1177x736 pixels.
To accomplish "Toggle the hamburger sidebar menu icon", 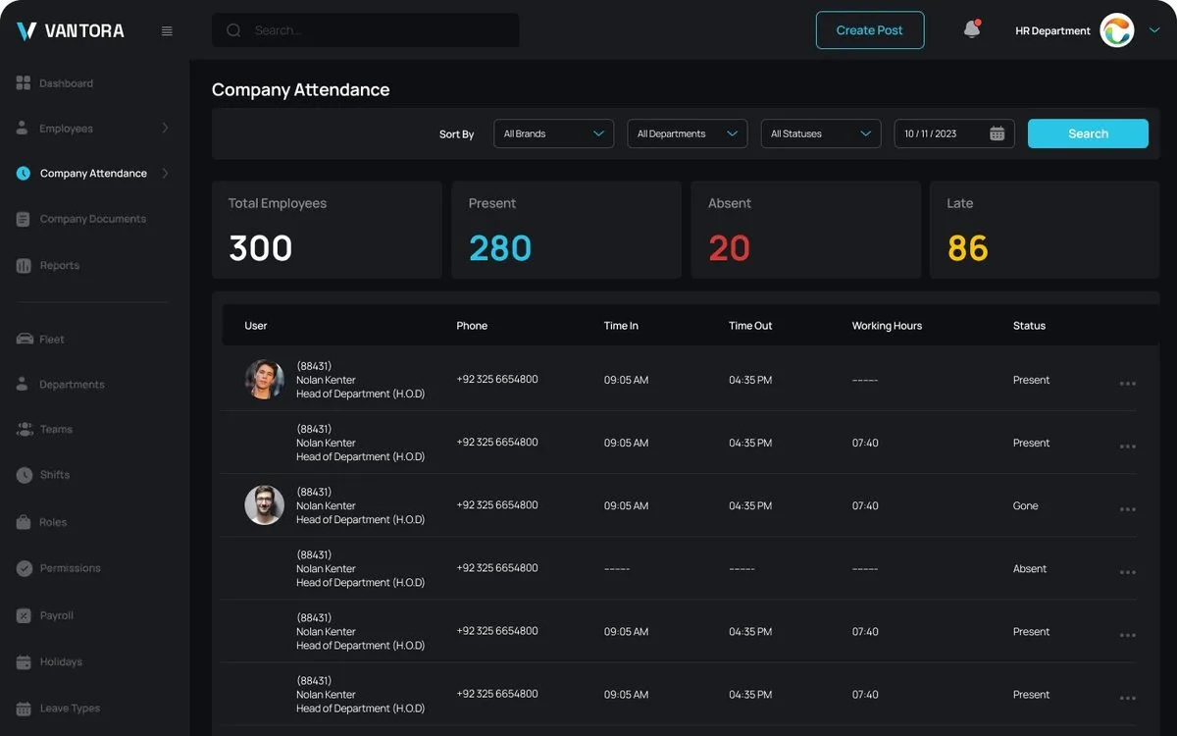I will (x=167, y=30).
